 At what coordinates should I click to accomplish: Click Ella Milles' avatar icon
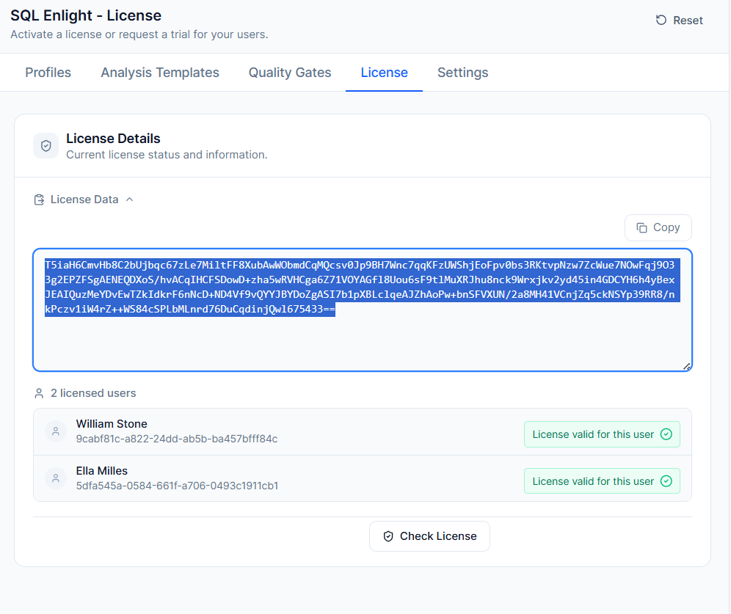[56, 478]
